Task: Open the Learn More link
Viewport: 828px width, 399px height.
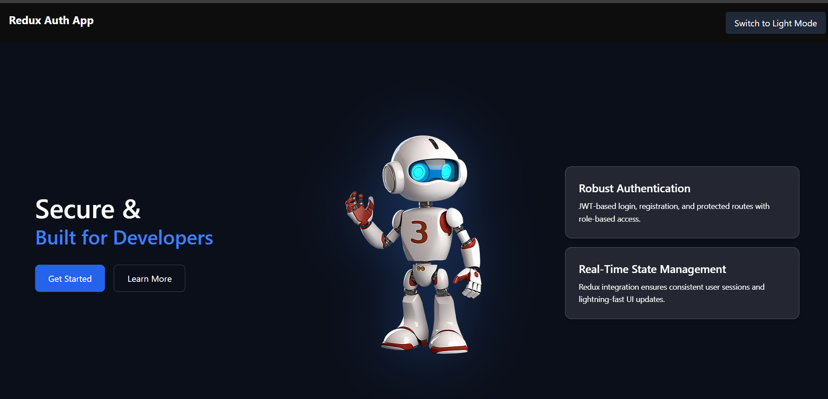Action: coord(149,279)
